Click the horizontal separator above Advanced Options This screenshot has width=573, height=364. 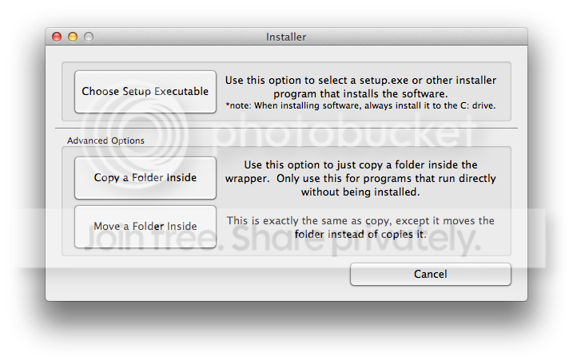286,129
